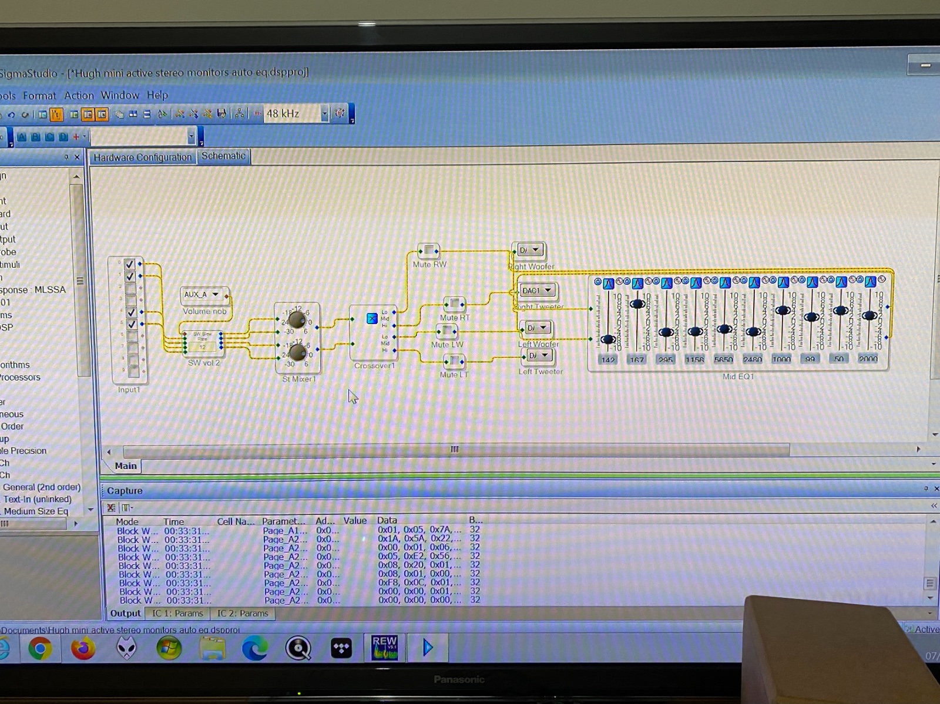Screen dimensions: 940x704
Task: Uncheck input channel 1 in Input1 block
Action: click(x=130, y=276)
